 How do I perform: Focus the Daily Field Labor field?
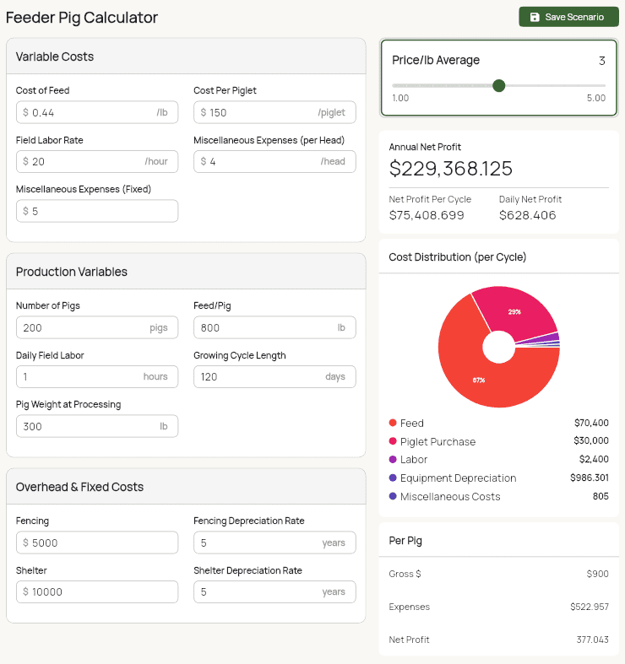click(x=80, y=376)
